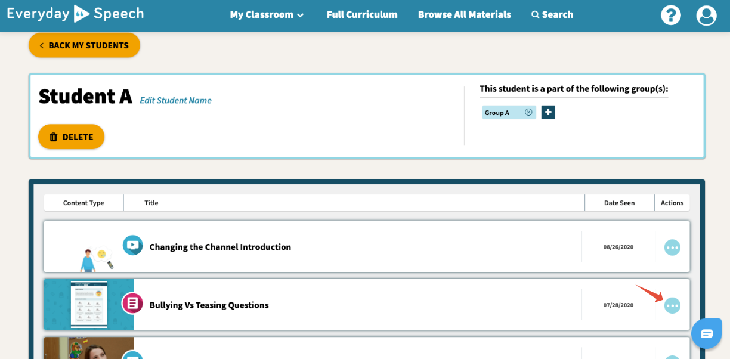Screen dimensions: 730x359
Task: Open the chat support widget
Action: click(707, 333)
